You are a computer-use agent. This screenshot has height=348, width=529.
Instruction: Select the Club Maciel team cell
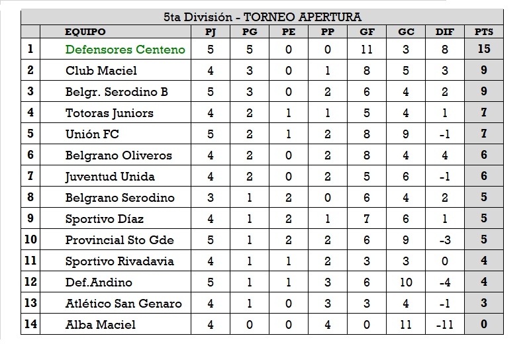(101, 71)
